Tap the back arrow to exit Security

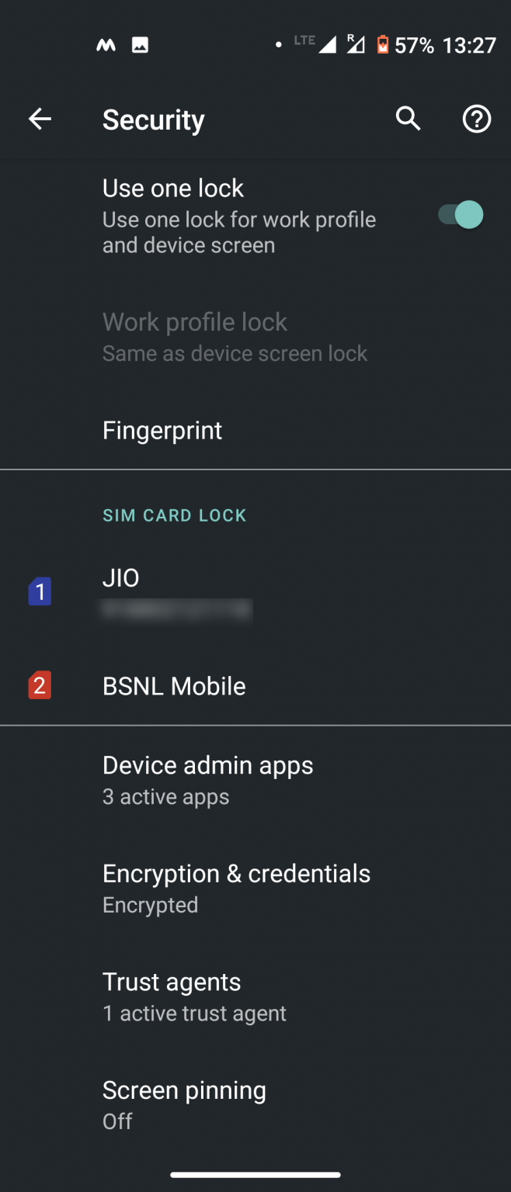(x=40, y=119)
